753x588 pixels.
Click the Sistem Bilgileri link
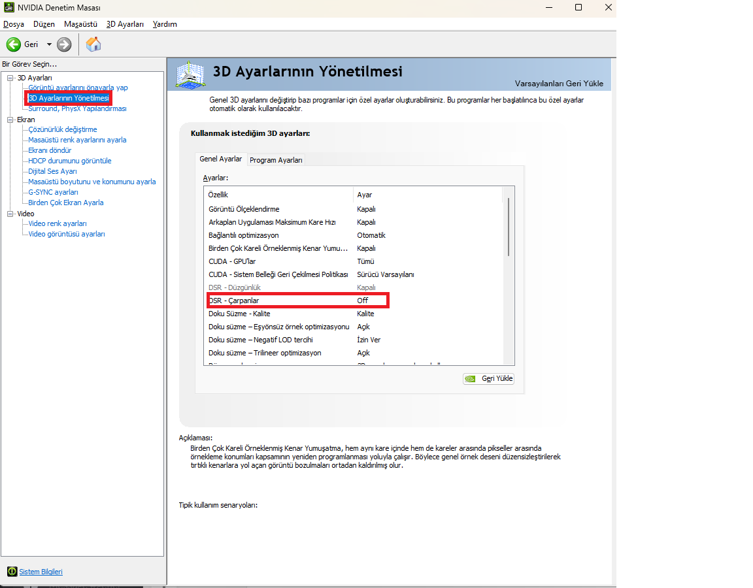(41, 572)
